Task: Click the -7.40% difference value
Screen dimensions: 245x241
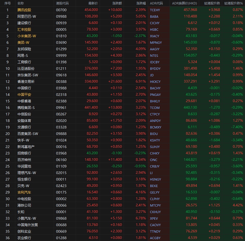Action: point(237,127)
